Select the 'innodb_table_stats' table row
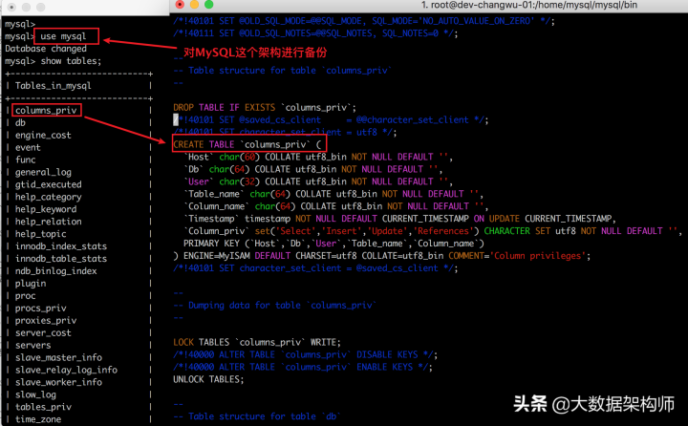This screenshot has width=688, height=426. click(x=61, y=259)
